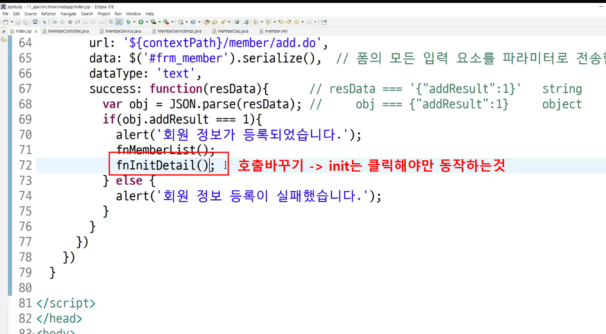
Task: Switch to the MemberServiceImpl.java tab
Action: point(179,31)
